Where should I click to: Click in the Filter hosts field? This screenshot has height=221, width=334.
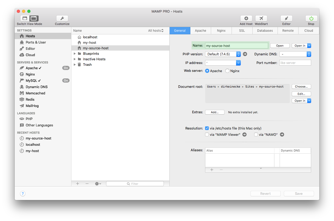(135, 184)
